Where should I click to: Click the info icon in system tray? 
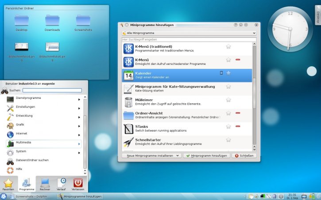coord(281,196)
